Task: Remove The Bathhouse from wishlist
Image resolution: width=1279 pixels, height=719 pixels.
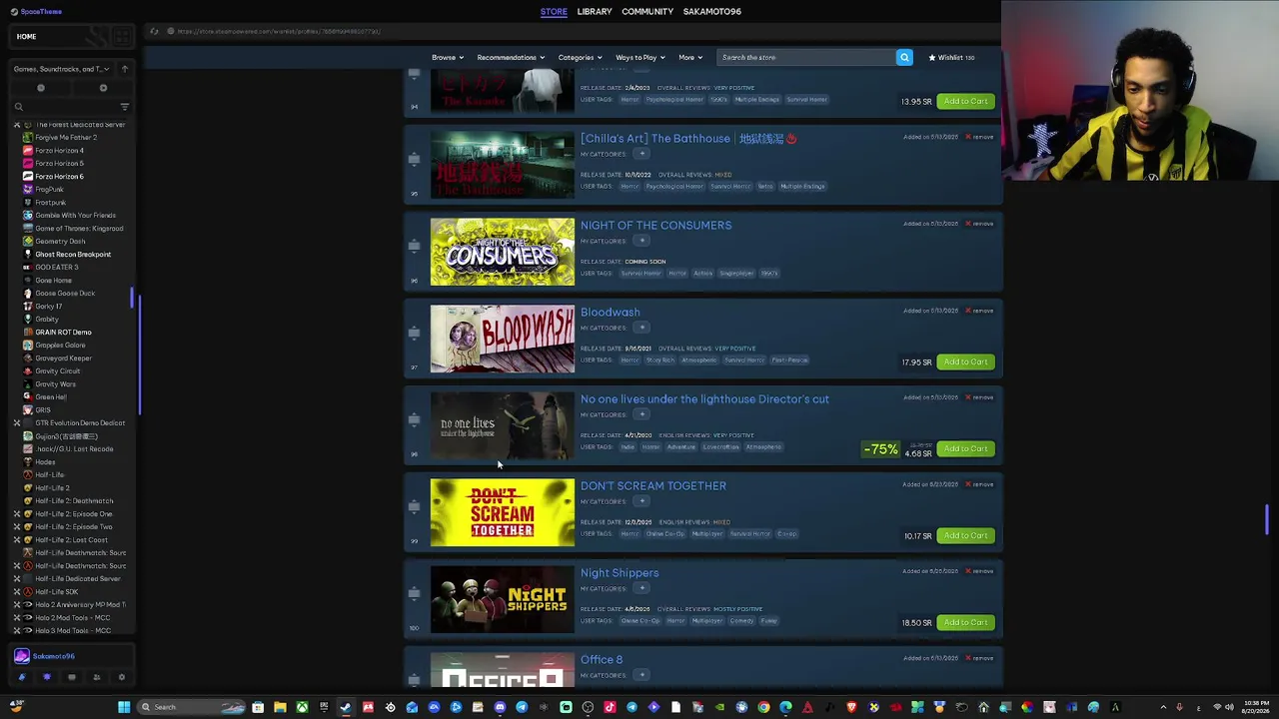Action: (979, 137)
